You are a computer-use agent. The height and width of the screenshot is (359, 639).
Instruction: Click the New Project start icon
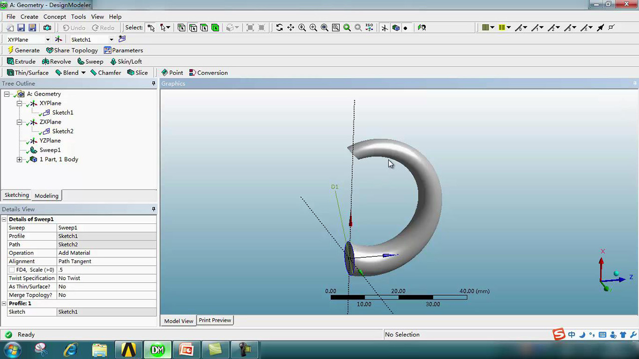click(x=10, y=28)
